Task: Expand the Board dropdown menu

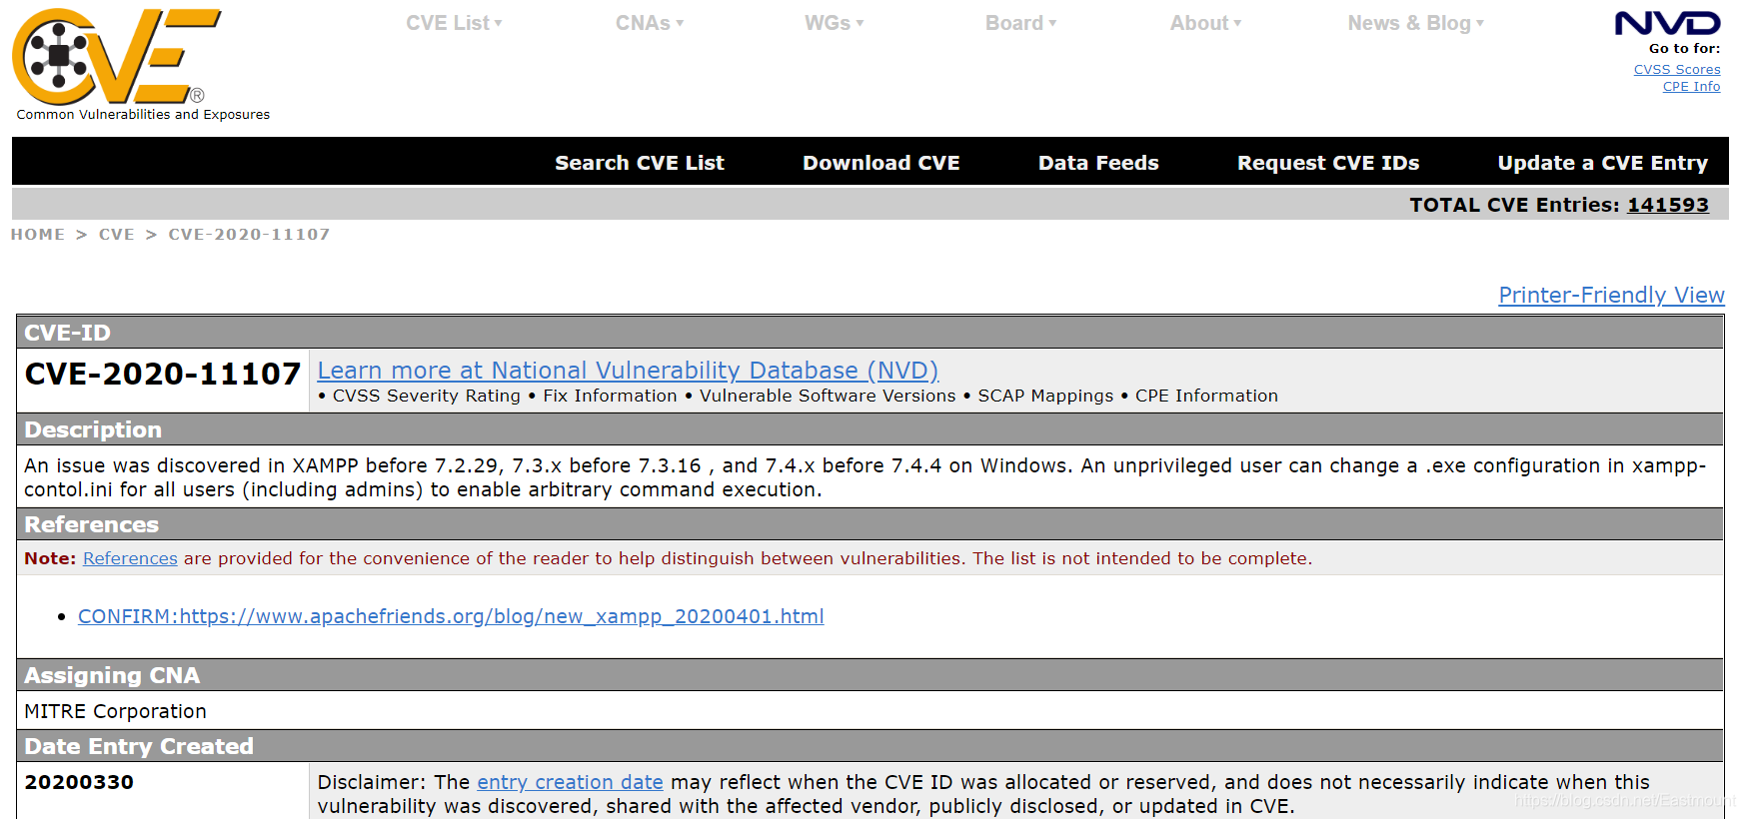Action: coord(1020,23)
